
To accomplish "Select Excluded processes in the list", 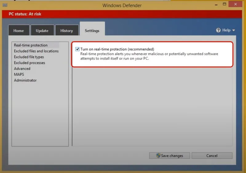I will pyautogui.click(x=30, y=63).
